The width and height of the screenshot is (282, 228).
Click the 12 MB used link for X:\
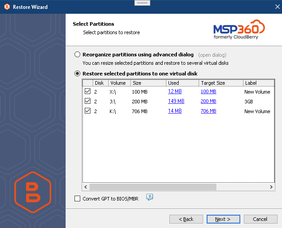pos(175,91)
